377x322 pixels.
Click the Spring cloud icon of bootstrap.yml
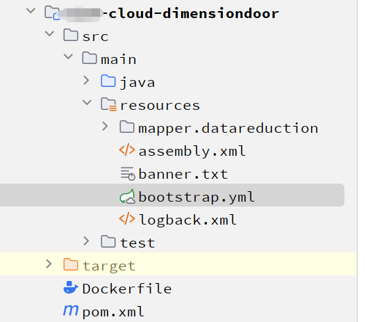coord(128,197)
